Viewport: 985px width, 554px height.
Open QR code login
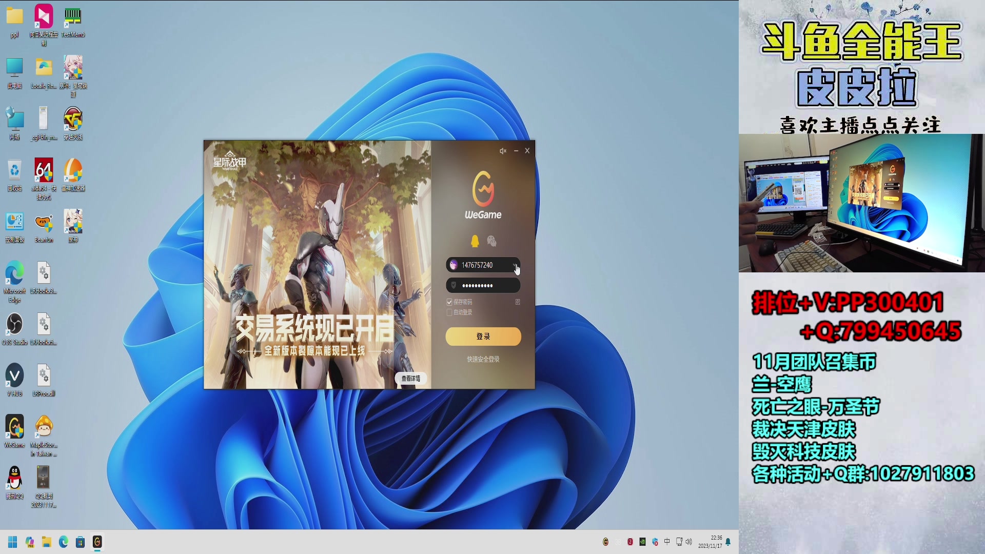click(518, 302)
